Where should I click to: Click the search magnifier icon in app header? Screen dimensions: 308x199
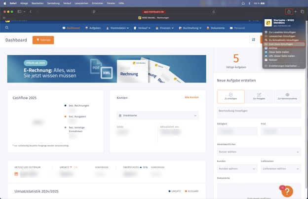pos(7,28)
